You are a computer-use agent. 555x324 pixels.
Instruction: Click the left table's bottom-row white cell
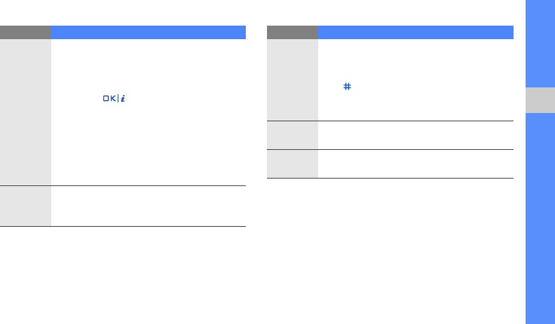(x=148, y=206)
